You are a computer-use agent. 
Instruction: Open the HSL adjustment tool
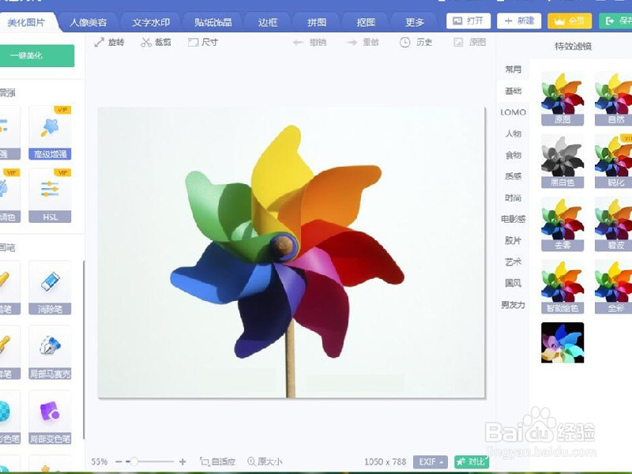click(x=50, y=196)
